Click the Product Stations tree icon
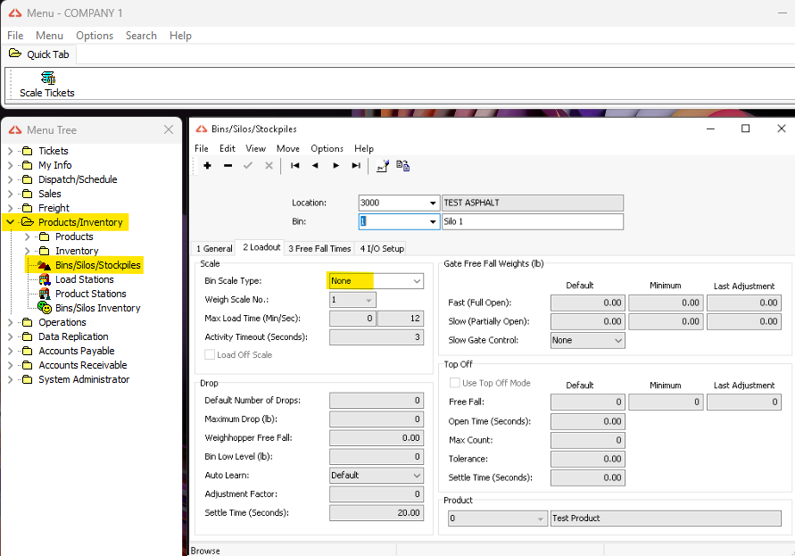795x556 pixels. pyautogui.click(x=45, y=294)
